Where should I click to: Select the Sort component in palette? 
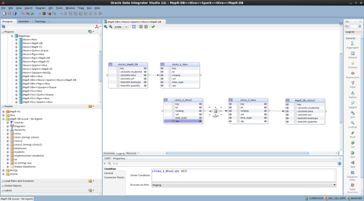pos(352,155)
